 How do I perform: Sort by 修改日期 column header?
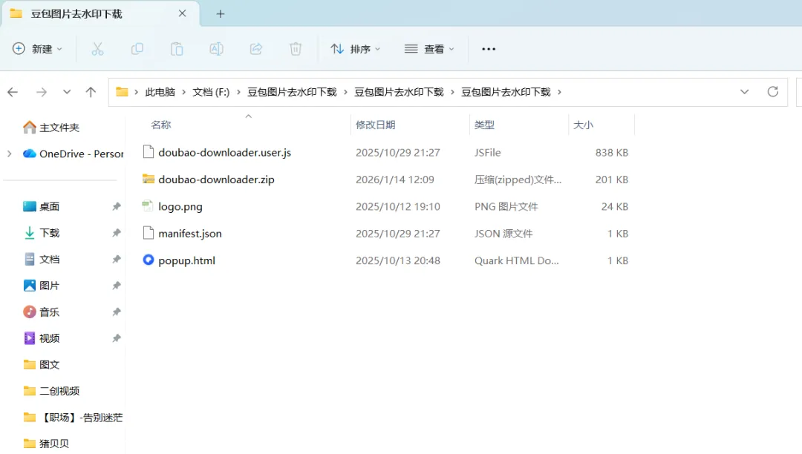(376, 125)
